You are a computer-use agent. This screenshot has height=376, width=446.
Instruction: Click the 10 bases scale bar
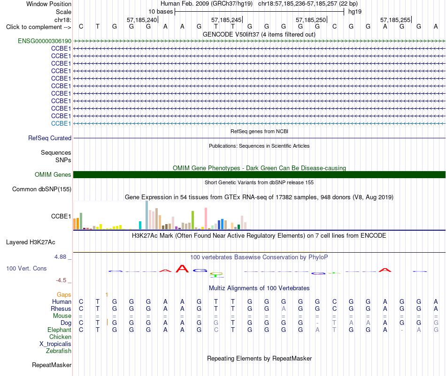click(260, 12)
